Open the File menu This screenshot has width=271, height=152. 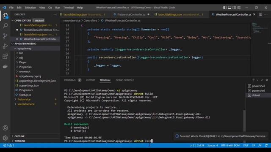(x=11, y=8)
